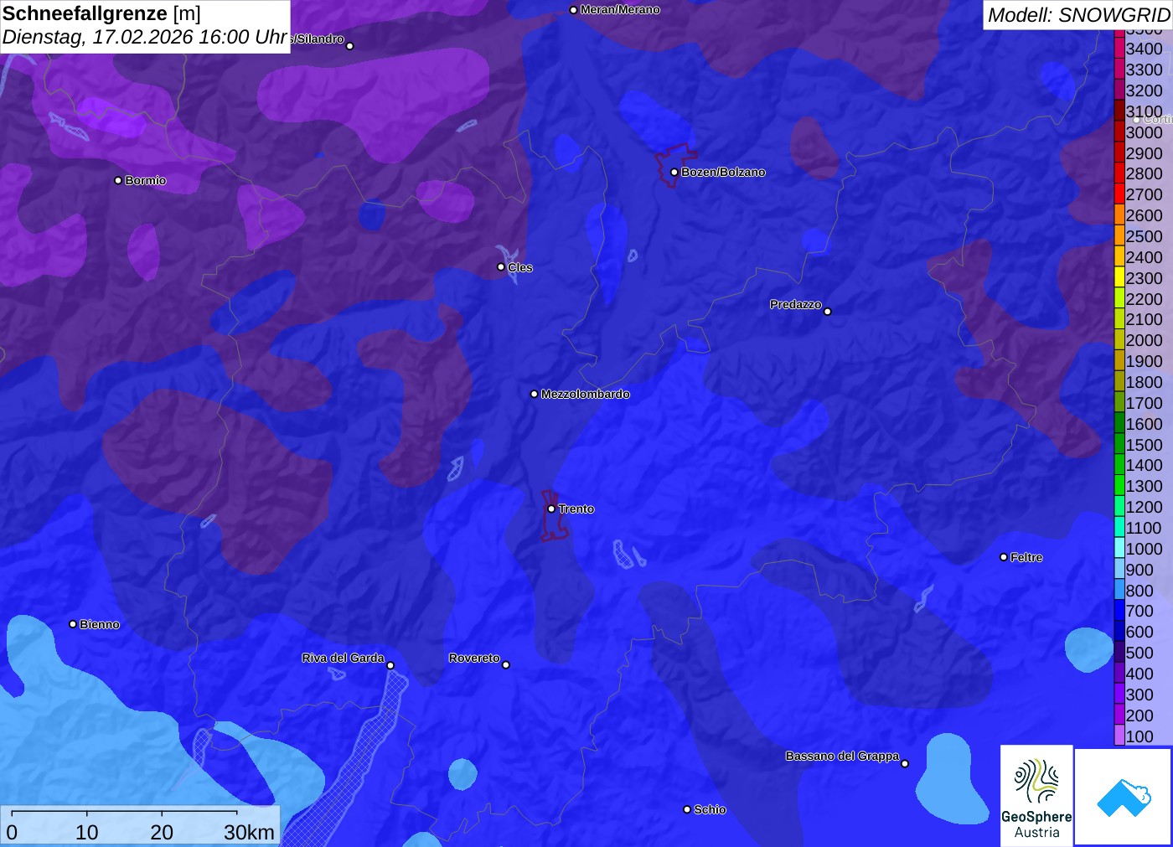Click the Mezzolombardo label text
Screen dimensions: 1173x847
[585, 394]
